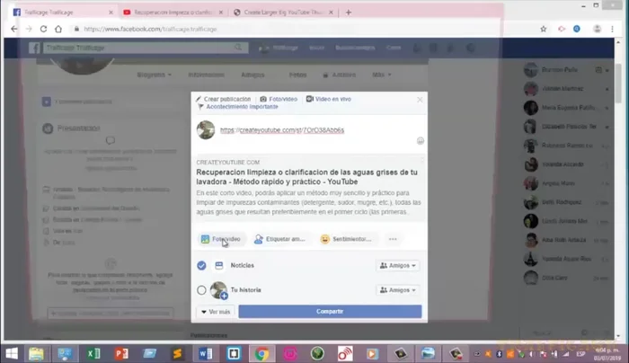Open the Fotos profile tab
Image resolution: width=629 pixels, height=363 pixels.
pos(297,75)
